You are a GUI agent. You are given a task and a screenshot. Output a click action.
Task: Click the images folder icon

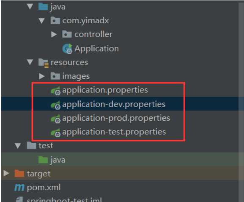(x=55, y=76)
